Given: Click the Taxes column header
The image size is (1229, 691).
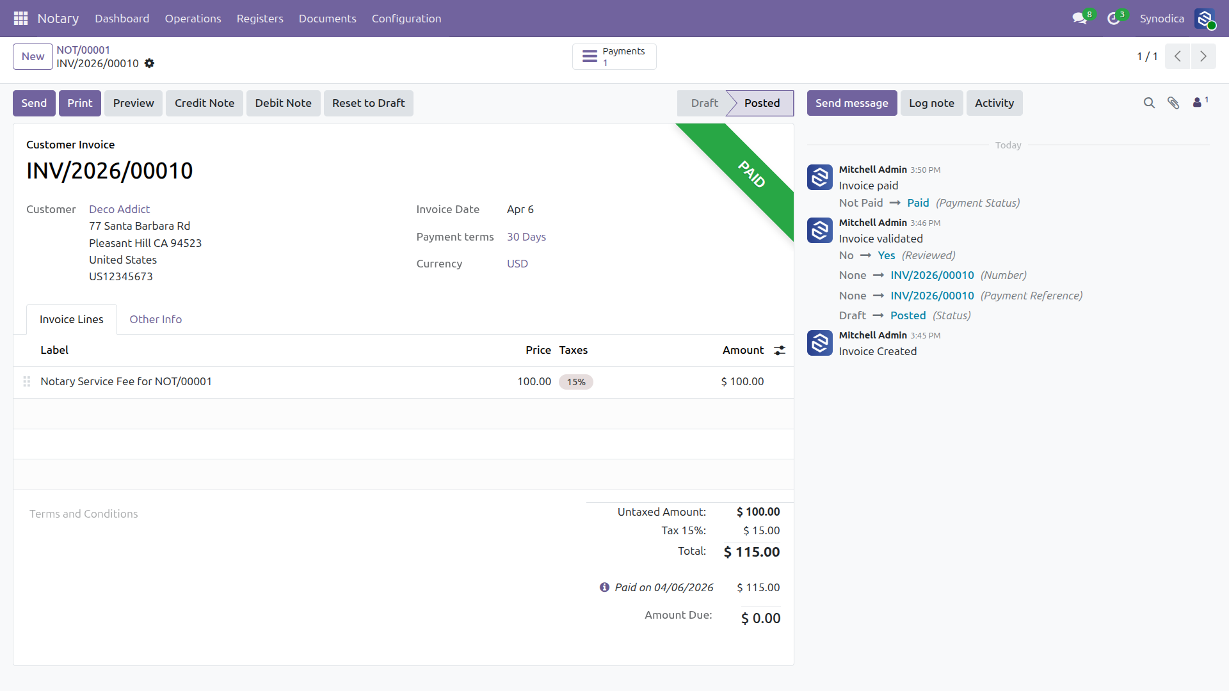Looking at the screenshot, I should (x=573, y=350).
